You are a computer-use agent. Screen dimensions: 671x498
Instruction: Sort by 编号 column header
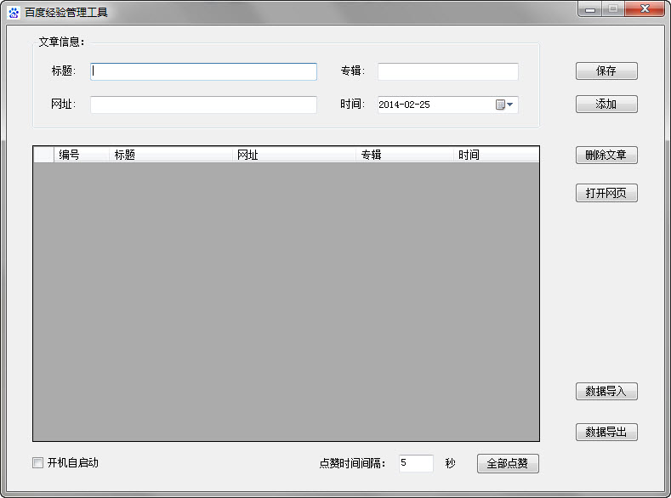[82, 155]
